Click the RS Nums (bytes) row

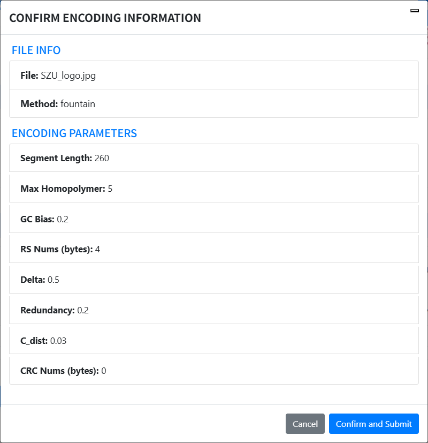213,249
